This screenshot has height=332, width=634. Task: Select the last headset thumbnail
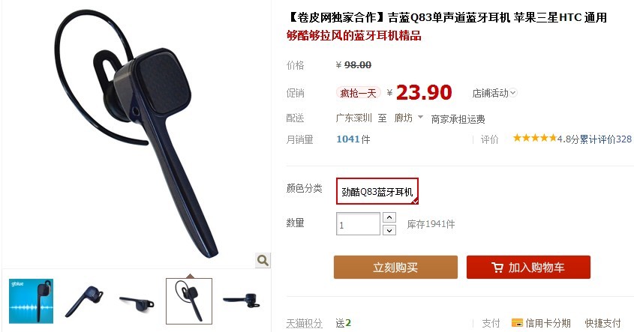(x=242, y=301)
